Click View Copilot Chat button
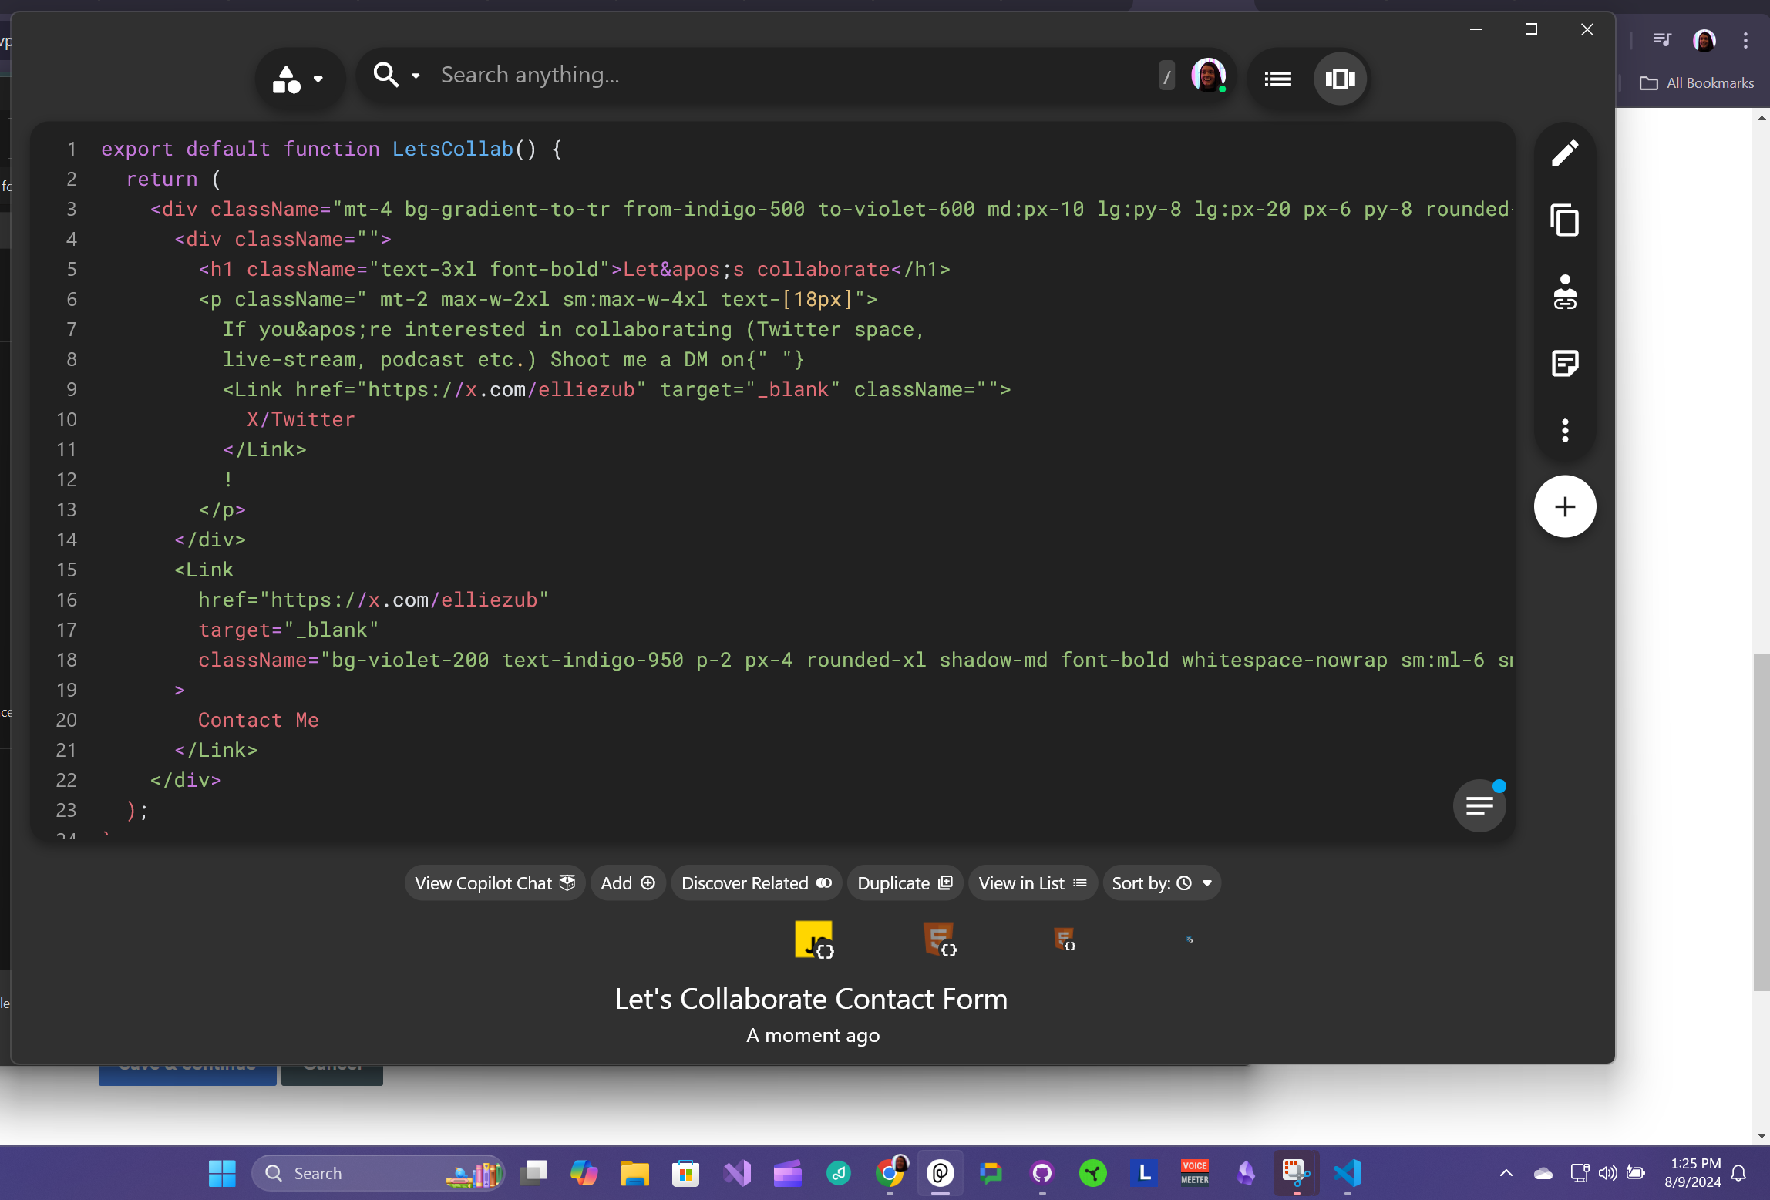The height and width of the screenshot is (1200, 1770). (x=494, y=883)
